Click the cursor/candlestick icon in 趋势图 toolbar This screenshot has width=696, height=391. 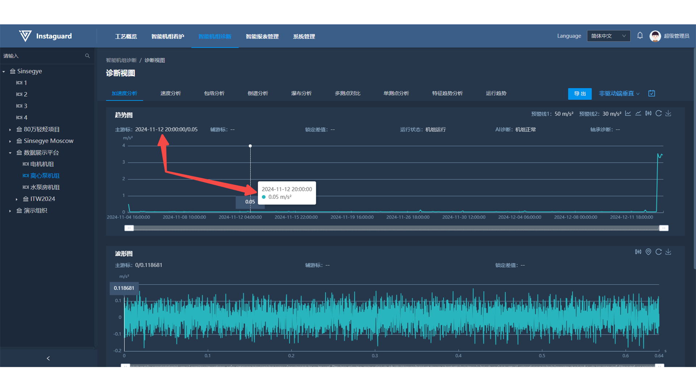(648, 113)
